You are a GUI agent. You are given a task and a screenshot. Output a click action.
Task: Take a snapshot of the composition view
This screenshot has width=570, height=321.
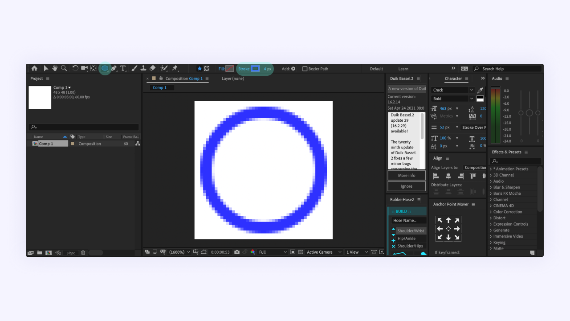click(236, 252)
